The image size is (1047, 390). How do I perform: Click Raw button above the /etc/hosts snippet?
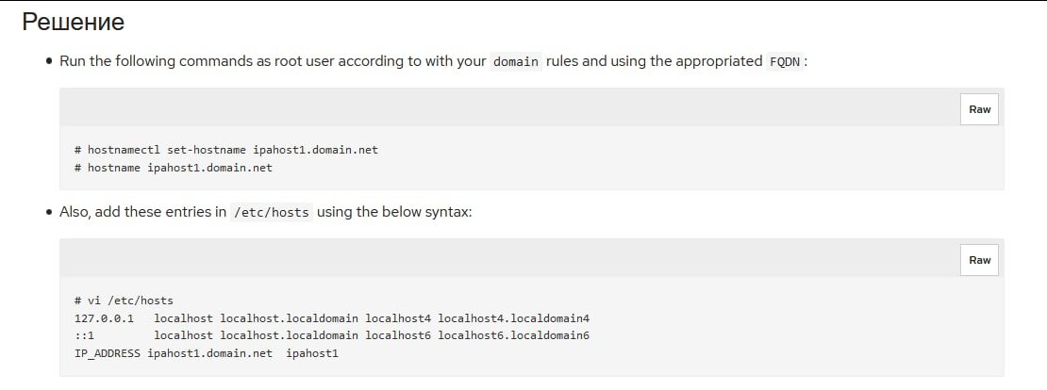click(979, 260)
